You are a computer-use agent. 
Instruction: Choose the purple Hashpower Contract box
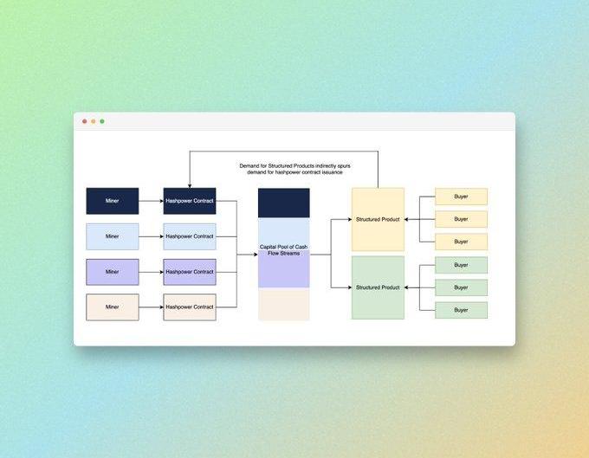pyautogui.click(x=190, y=272)
